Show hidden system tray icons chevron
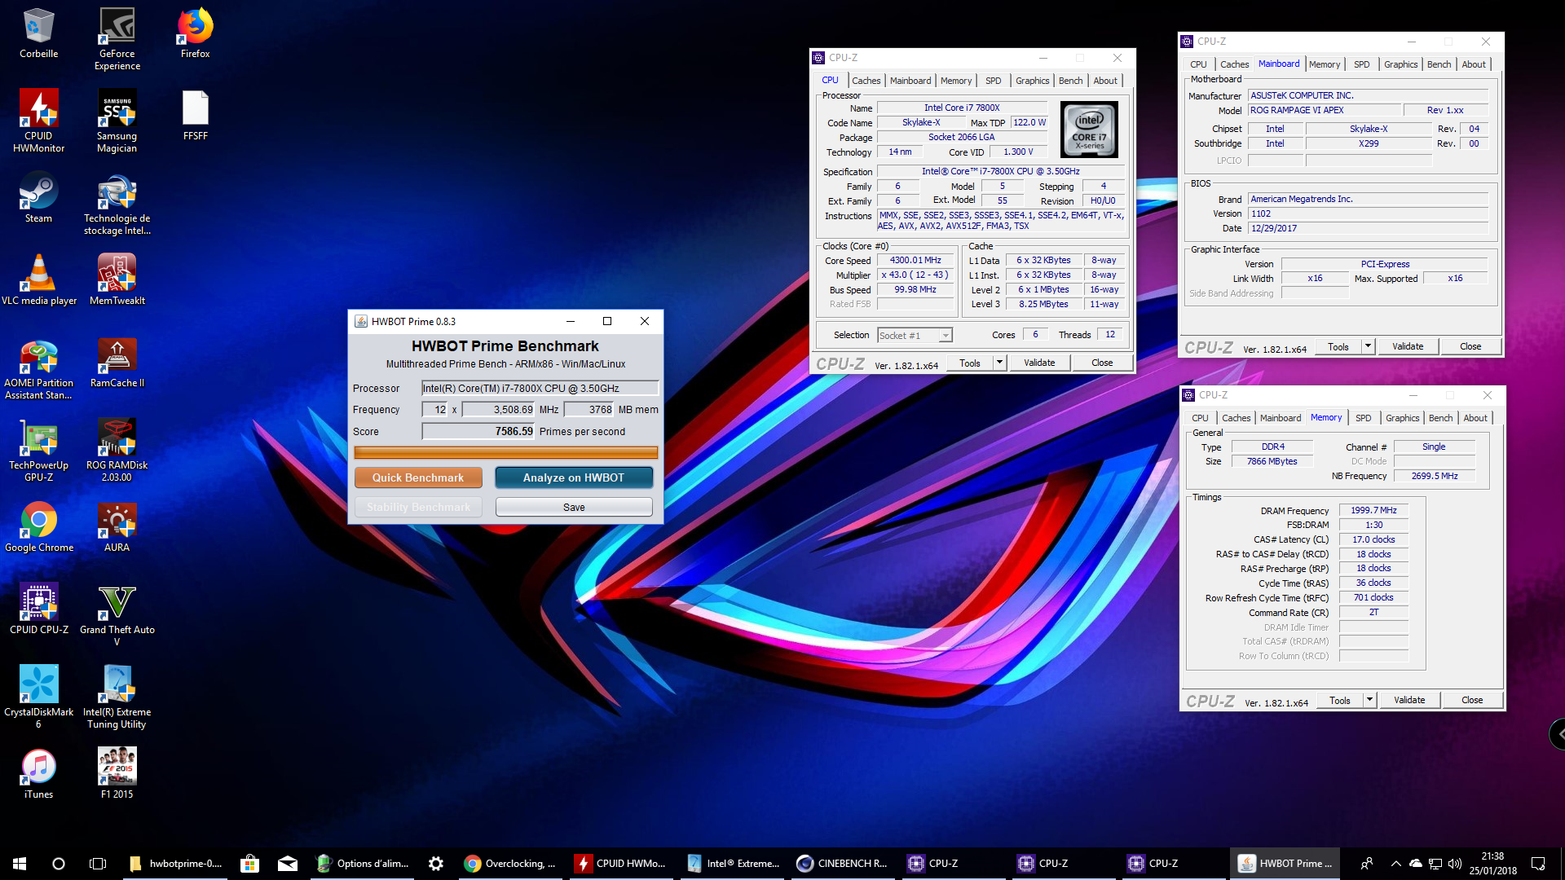 click(1395, 864)
